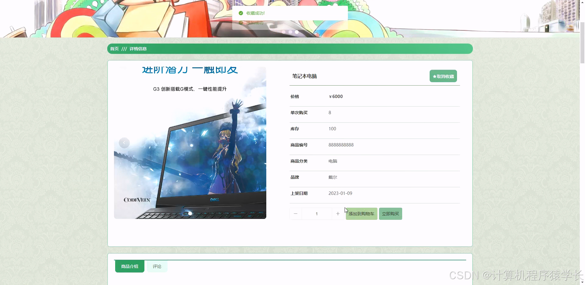Screen dimensions: 585x285
Task: Toggle favorite off via 取消收藏
Action: [443, 76]
